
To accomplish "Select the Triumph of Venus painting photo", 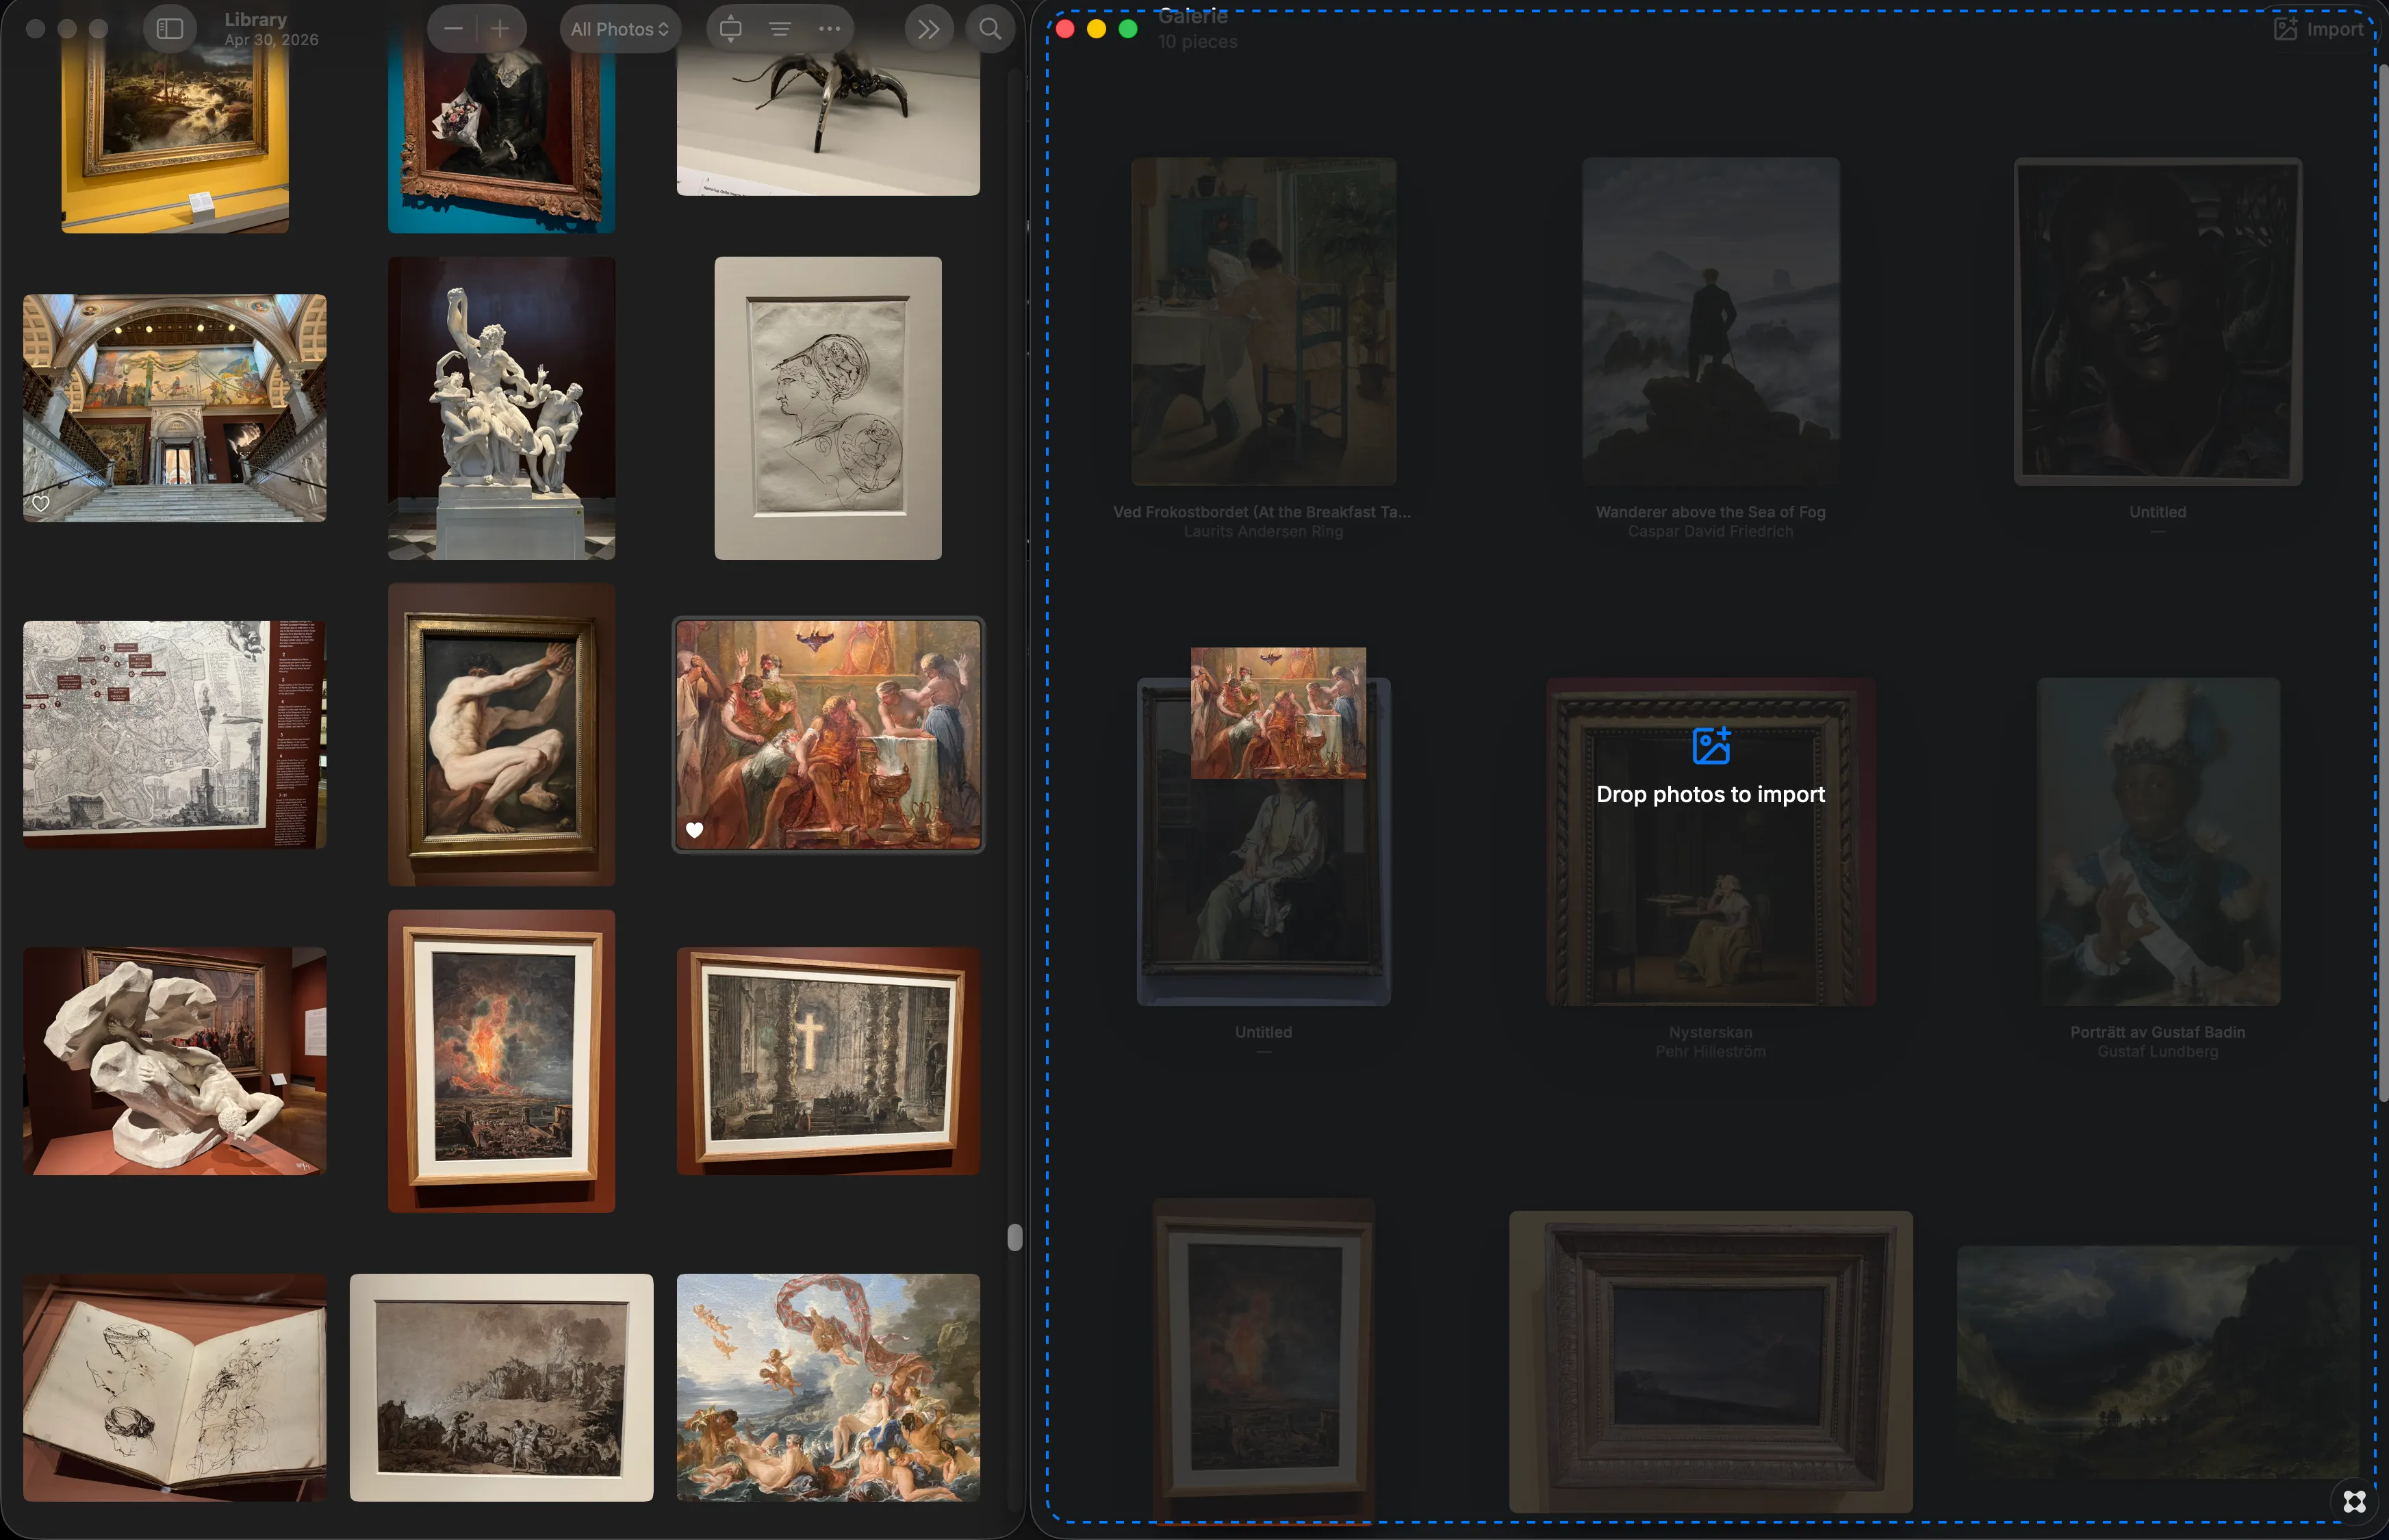I will click(828, 1388).
